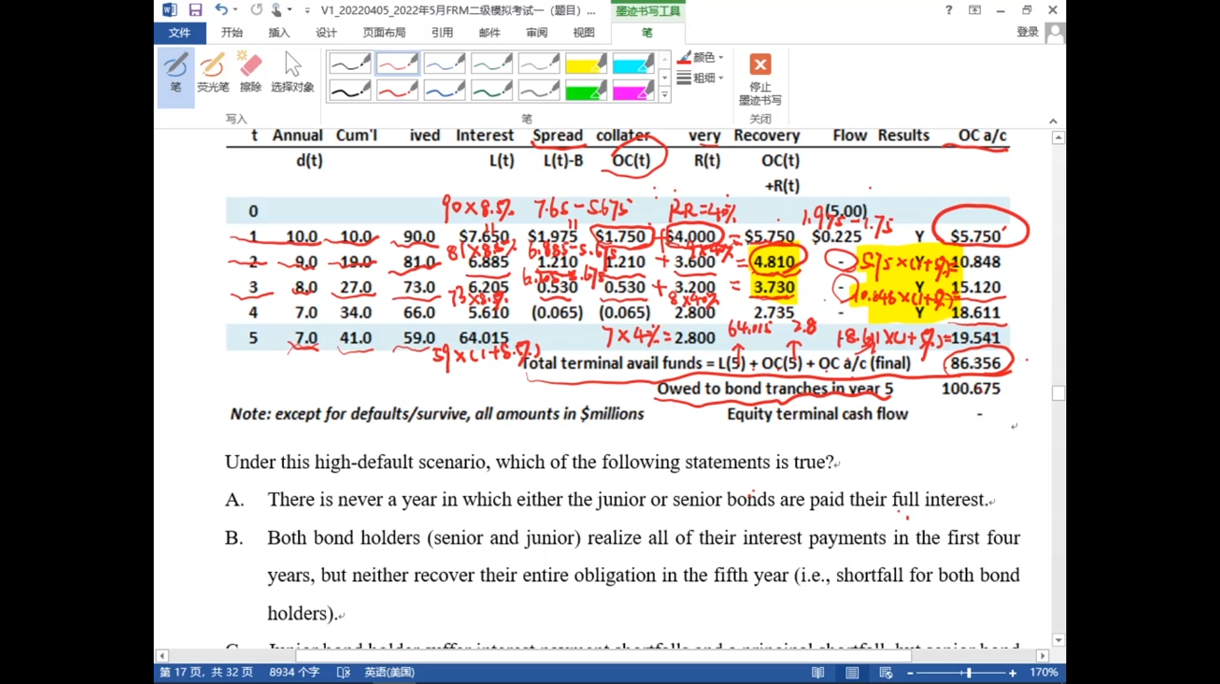Viewport: 1220px width, 684px height.
Task: Click the Select Objects cursor tool
Action: click(292, 73)
